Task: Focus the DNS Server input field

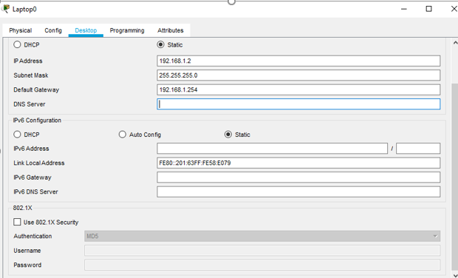Action: (298, 104)
